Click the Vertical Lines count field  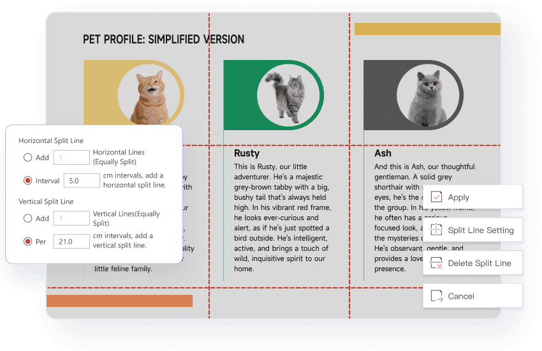click(x=71, y=218)
